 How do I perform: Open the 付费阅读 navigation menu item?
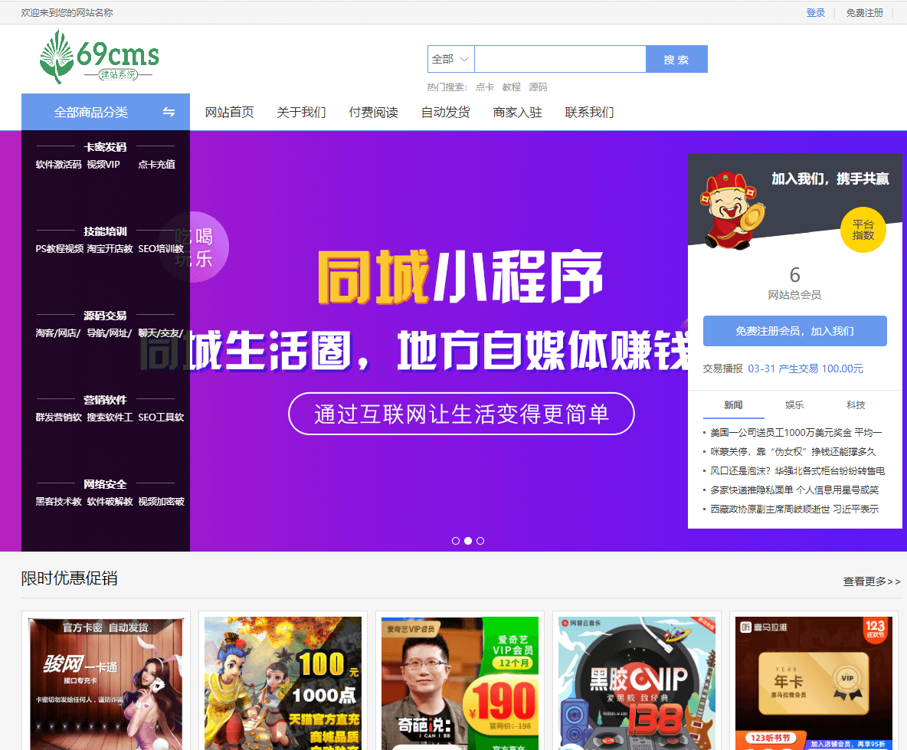coord(373,113)
